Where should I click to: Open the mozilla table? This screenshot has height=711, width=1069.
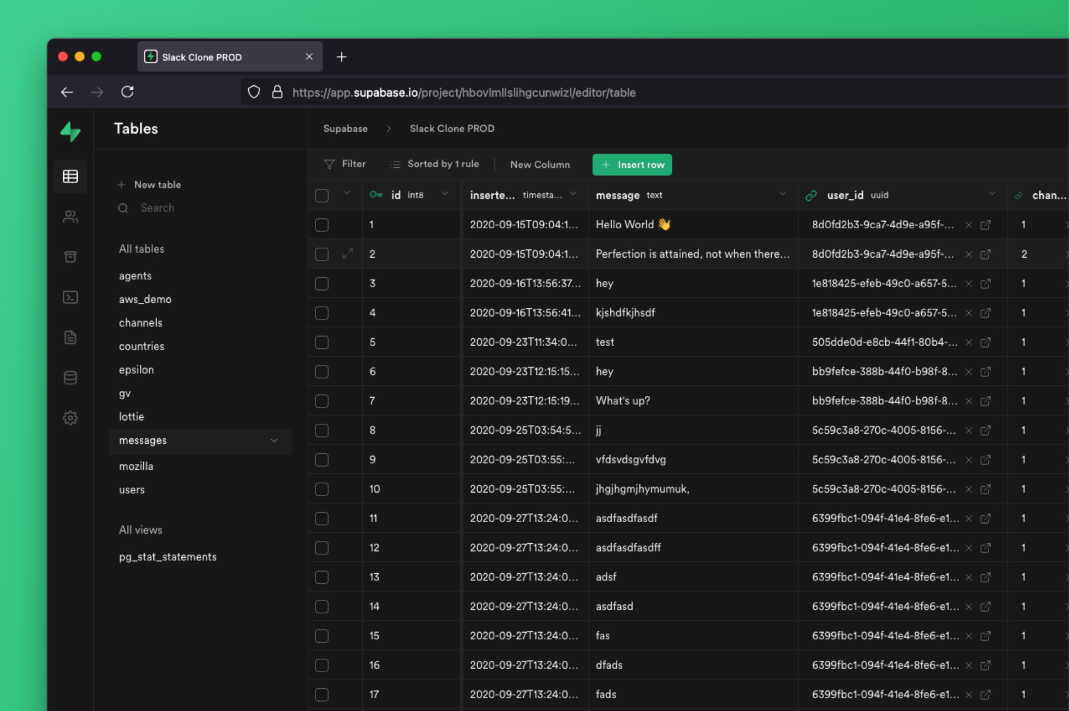pos(136,467)
